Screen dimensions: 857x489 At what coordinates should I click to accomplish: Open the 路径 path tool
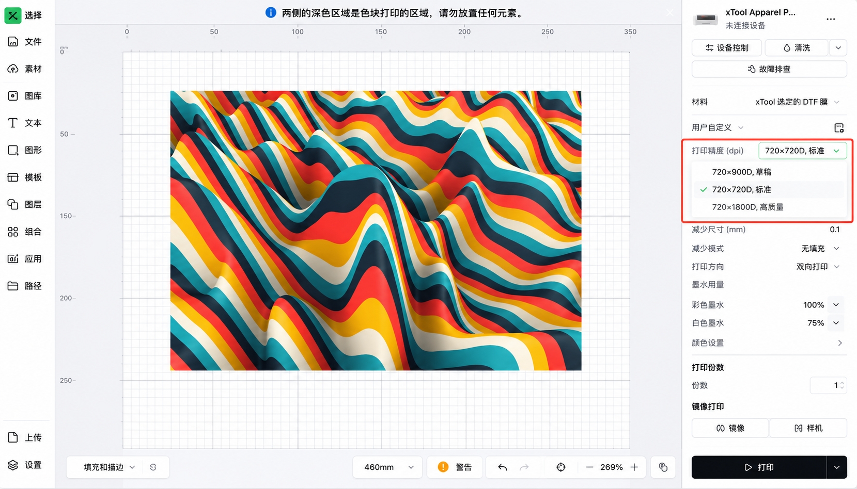click(x=24, y=286)
